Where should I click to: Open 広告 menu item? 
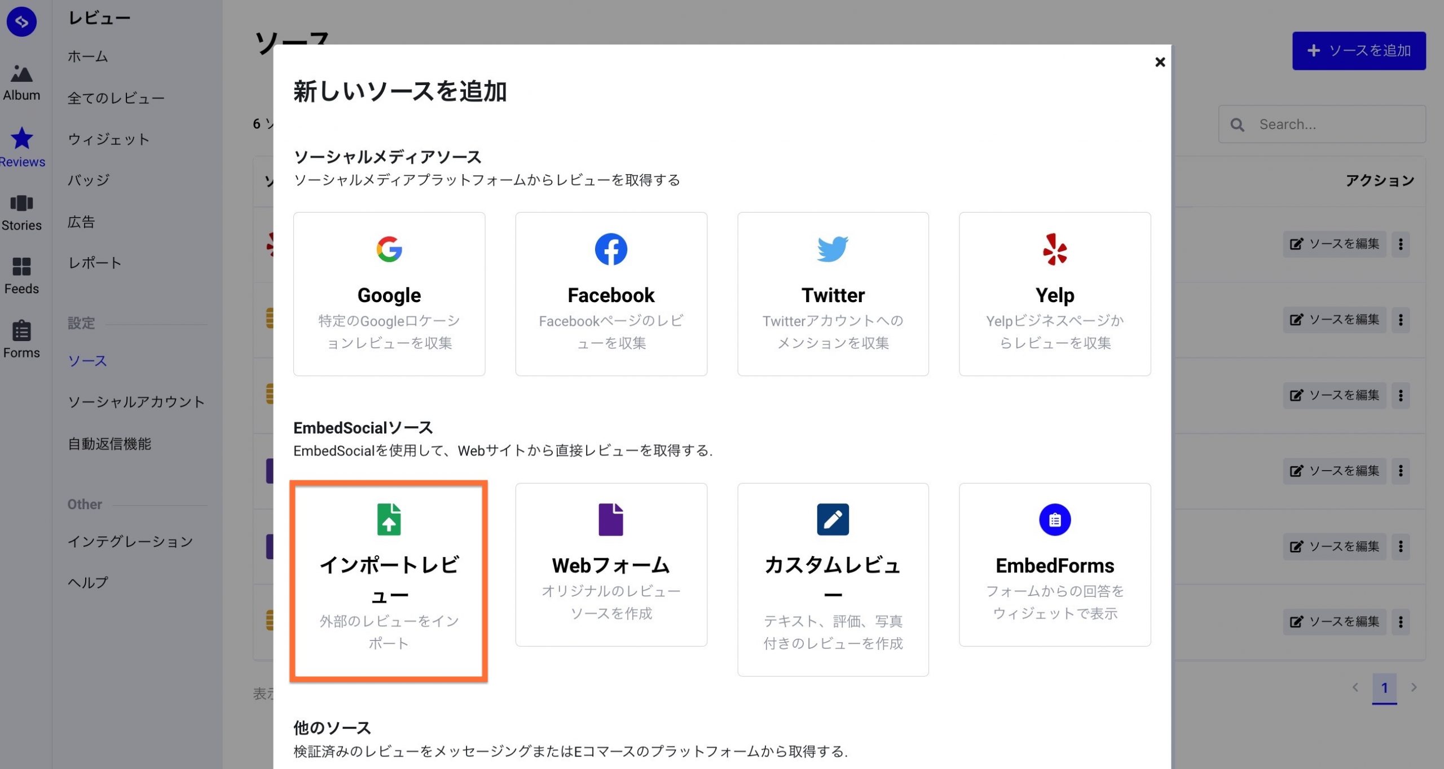coord(81,222)
